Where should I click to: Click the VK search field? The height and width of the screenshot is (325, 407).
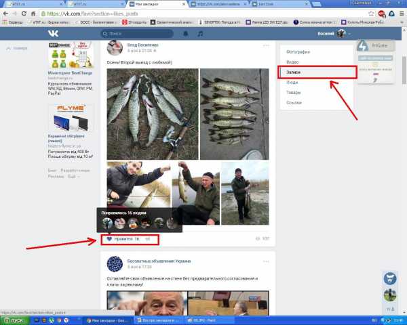click(137, 34)
